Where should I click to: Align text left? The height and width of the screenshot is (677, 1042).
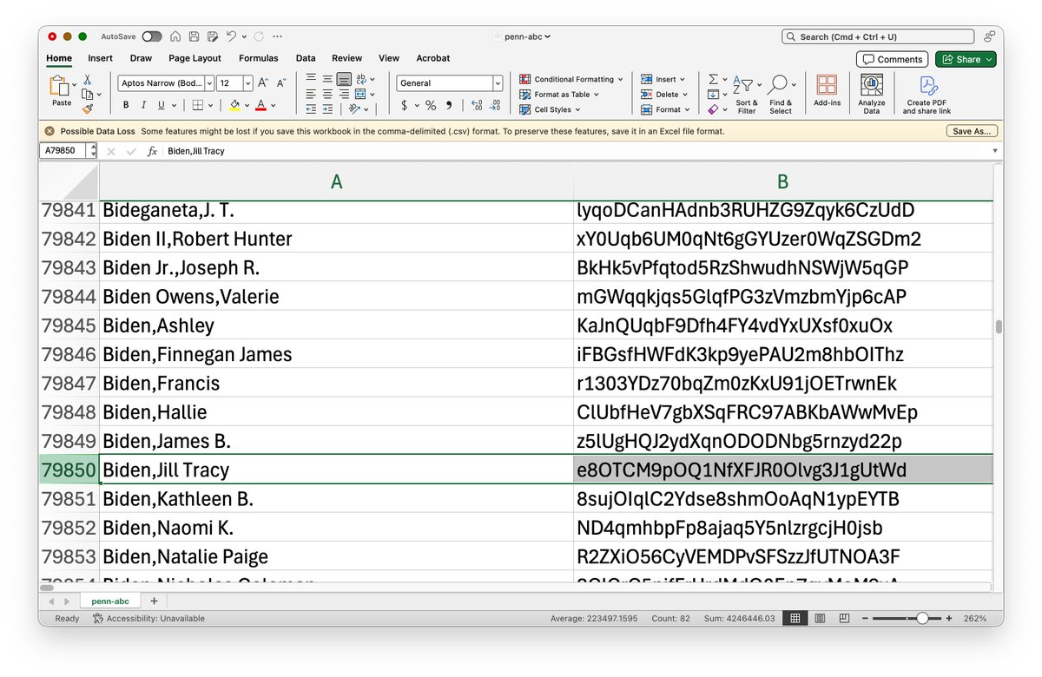coord(311,94)
